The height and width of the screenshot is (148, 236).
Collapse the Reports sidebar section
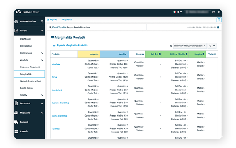coord(42,31)
